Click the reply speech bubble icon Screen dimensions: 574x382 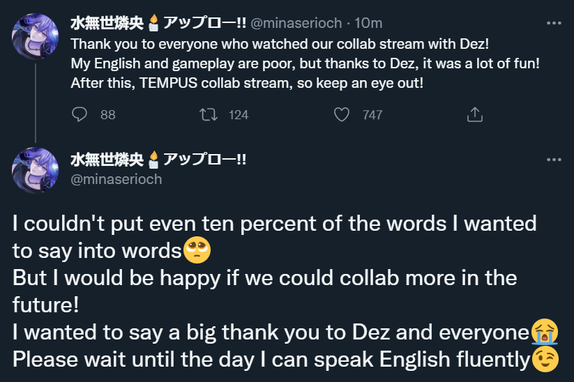click(80, 114)
